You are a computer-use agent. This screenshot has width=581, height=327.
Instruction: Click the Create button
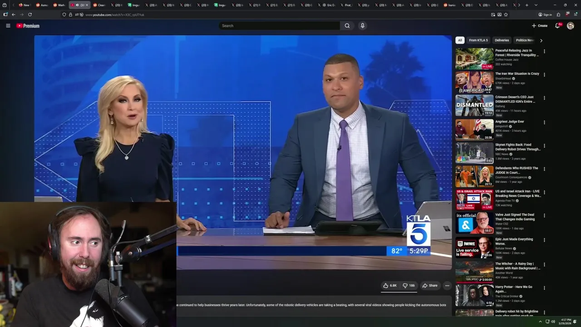(540, 26)
